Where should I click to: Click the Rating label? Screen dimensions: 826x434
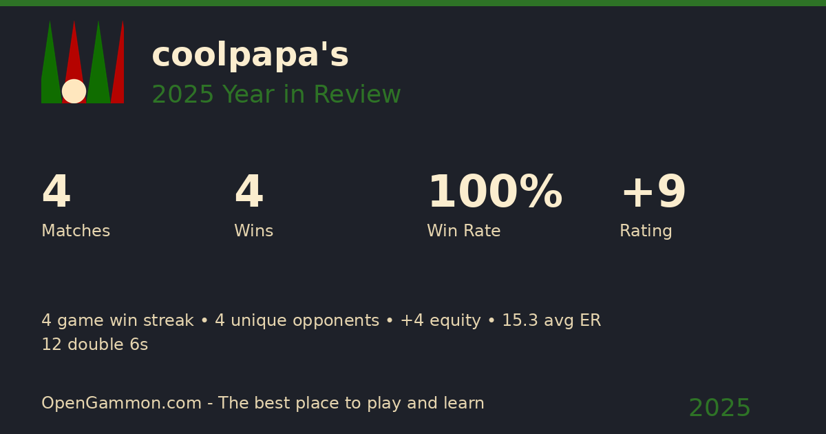pyautogui.click(x=646, y=231)
